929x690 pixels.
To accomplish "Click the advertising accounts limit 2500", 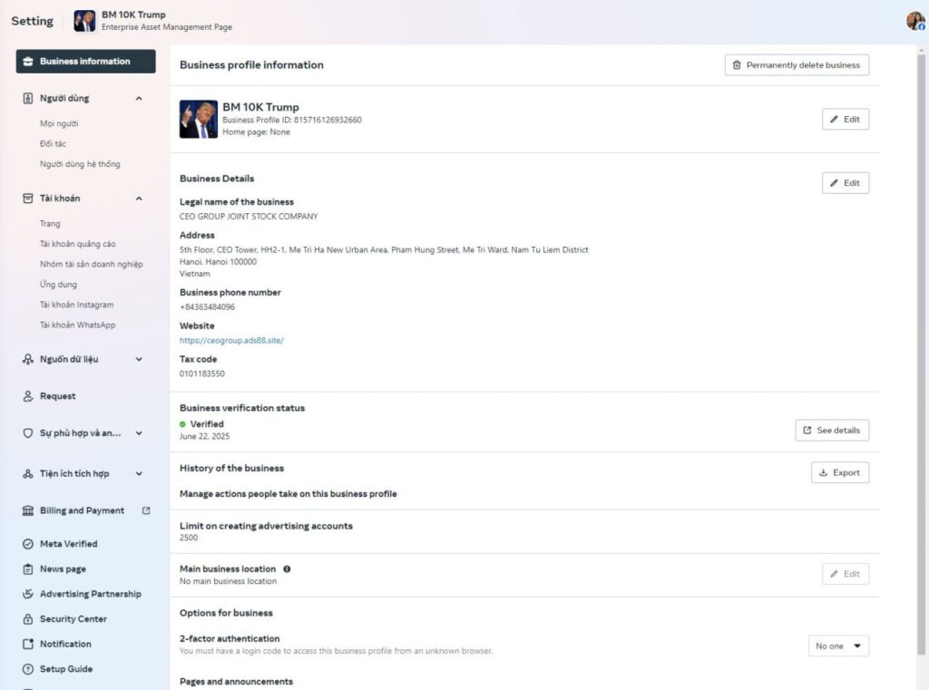I will pos(189,538).
